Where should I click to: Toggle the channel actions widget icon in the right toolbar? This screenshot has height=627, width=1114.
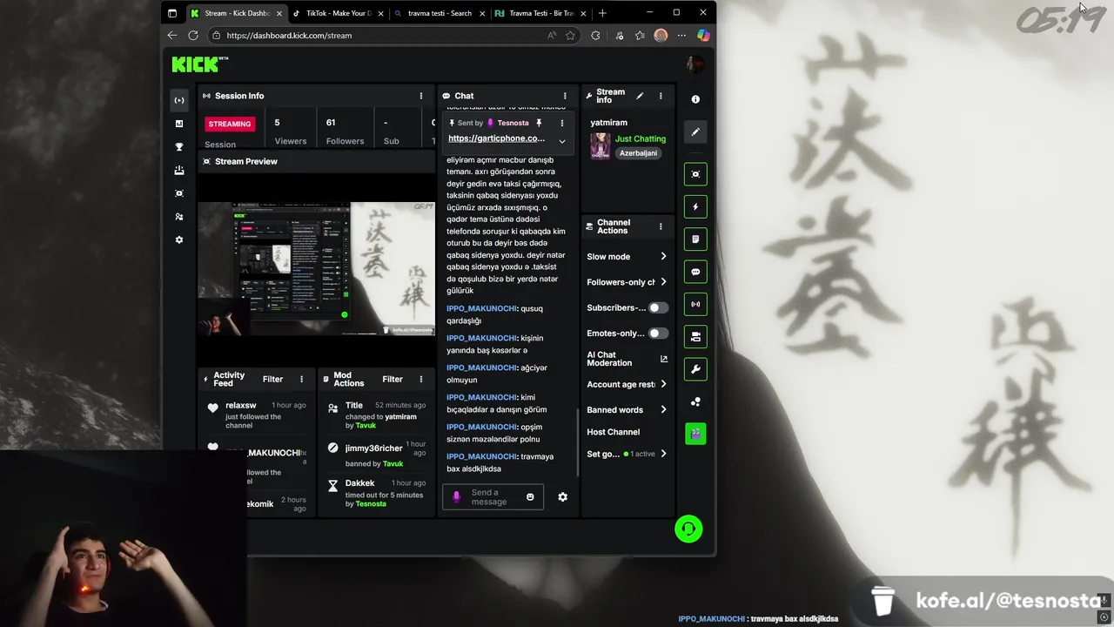[695, 336]
